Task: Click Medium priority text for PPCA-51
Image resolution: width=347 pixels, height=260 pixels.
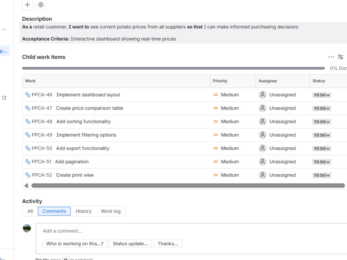Action: point(230,162)
